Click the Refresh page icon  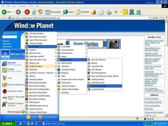[x=34, y=12]
